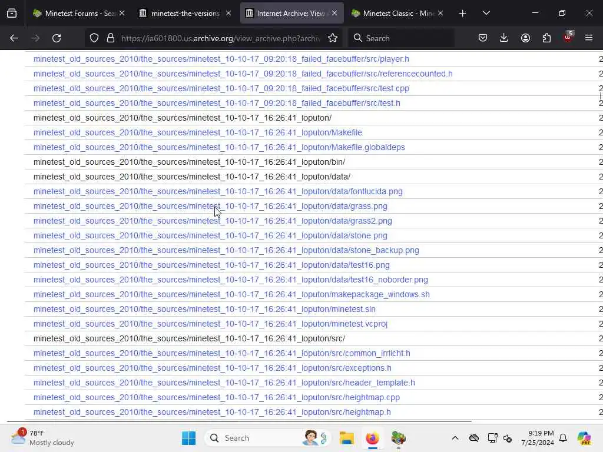Open loputon/data/test16_noborder.png link

pos(231,280)
